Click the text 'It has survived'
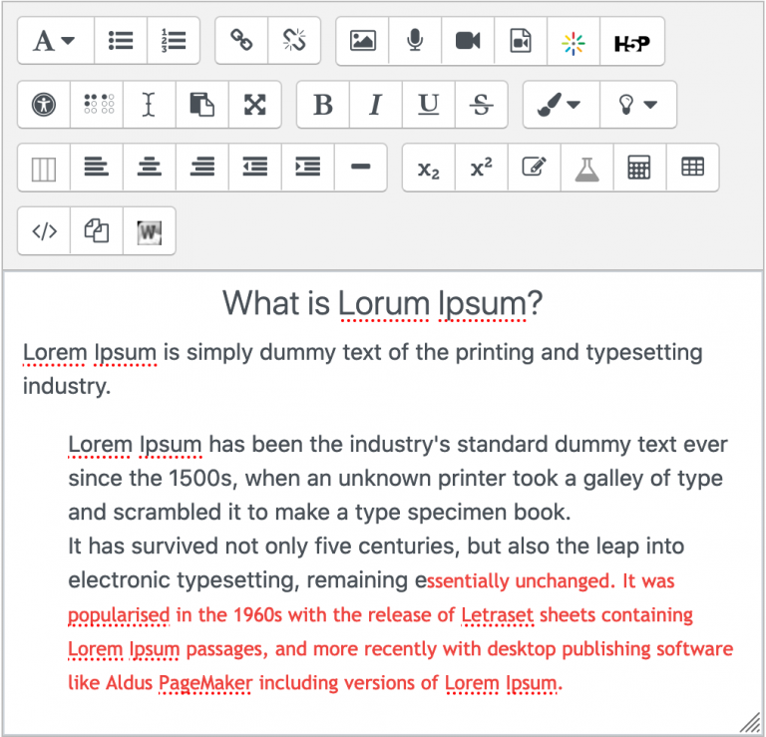 point(143,547)
